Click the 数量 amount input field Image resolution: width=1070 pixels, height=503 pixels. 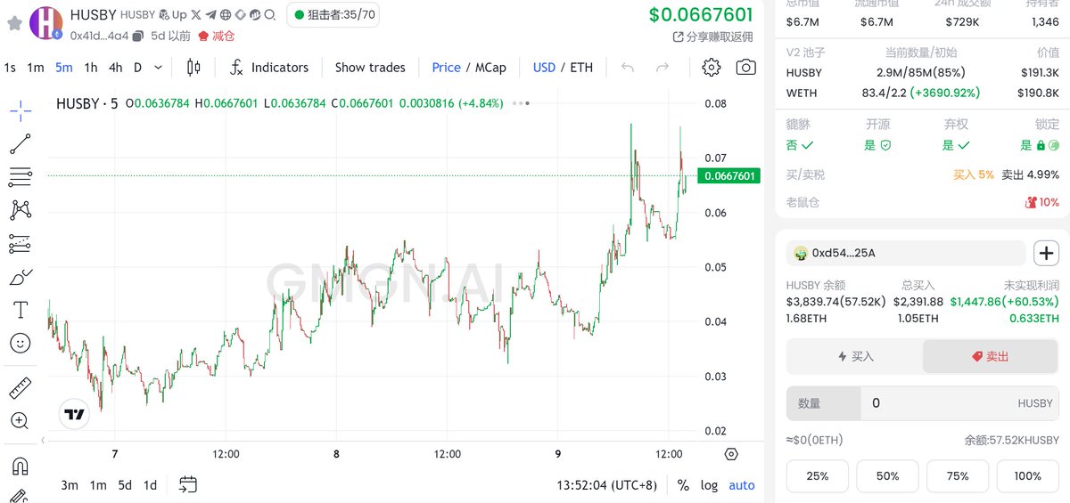click(923, 403)
